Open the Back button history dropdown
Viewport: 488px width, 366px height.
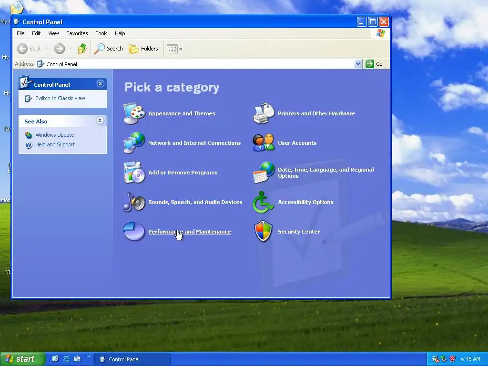click(x=46, y=49)
